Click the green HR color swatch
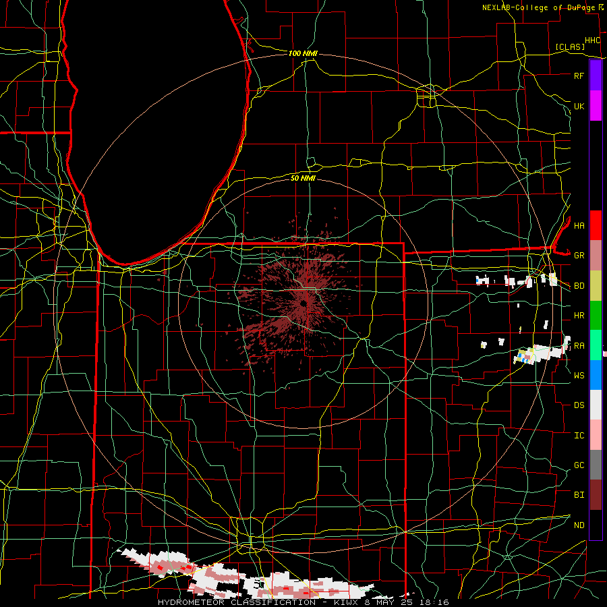 point(596,315)
